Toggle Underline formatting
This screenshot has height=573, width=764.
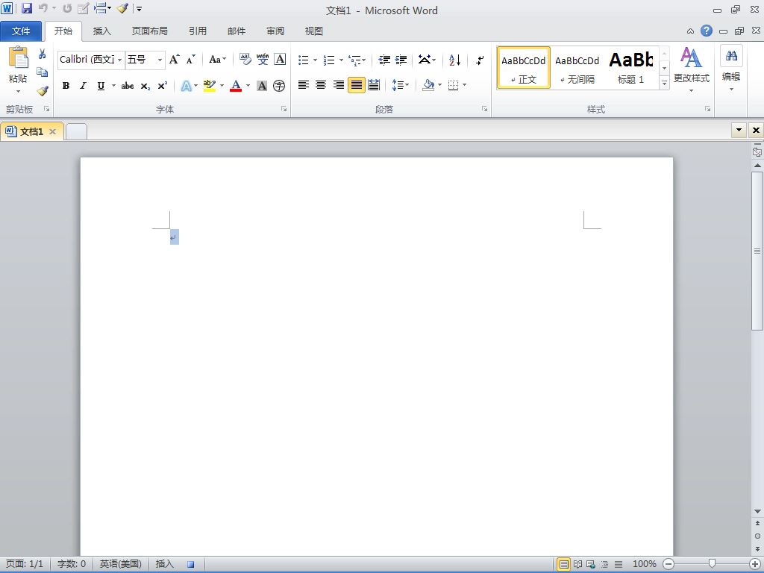(x=101, y=86)
